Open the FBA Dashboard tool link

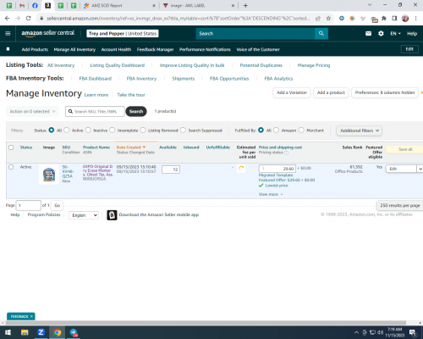pyautogui.click(x=95, y=79)
